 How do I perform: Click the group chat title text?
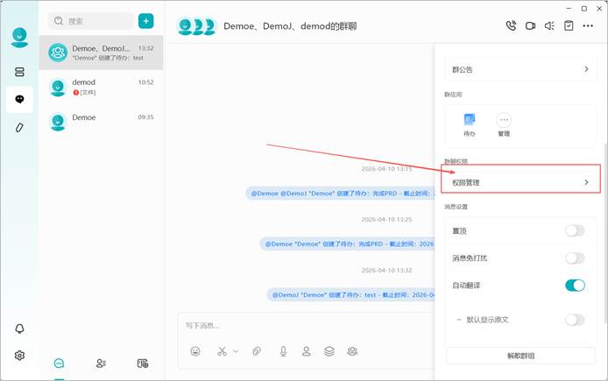pyautogui.click(x=290, y=26)
